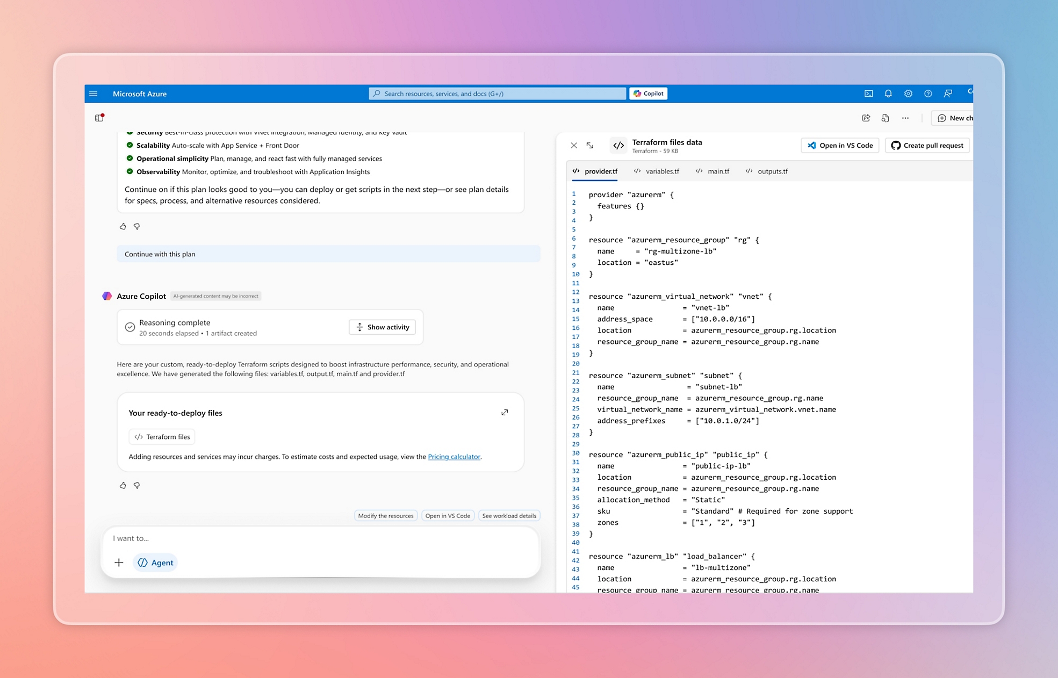Give a thumbs down on the Terraform answer

point(137,485)
